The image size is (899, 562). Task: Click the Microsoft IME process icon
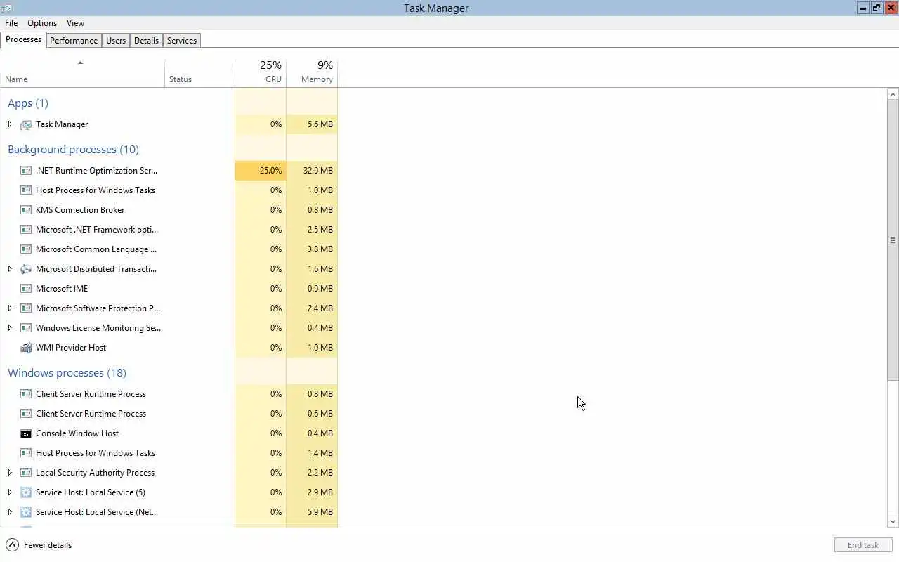(26, 289)
